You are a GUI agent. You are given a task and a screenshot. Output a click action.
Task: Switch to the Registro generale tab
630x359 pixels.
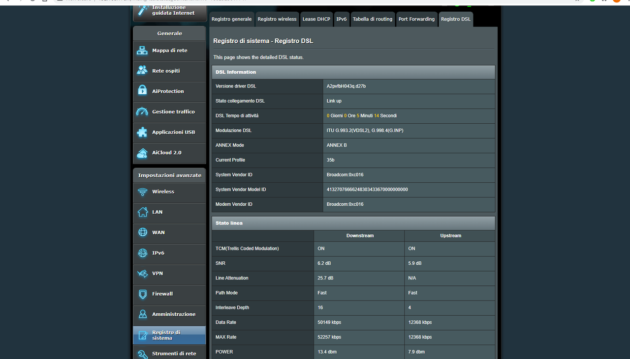231,19
